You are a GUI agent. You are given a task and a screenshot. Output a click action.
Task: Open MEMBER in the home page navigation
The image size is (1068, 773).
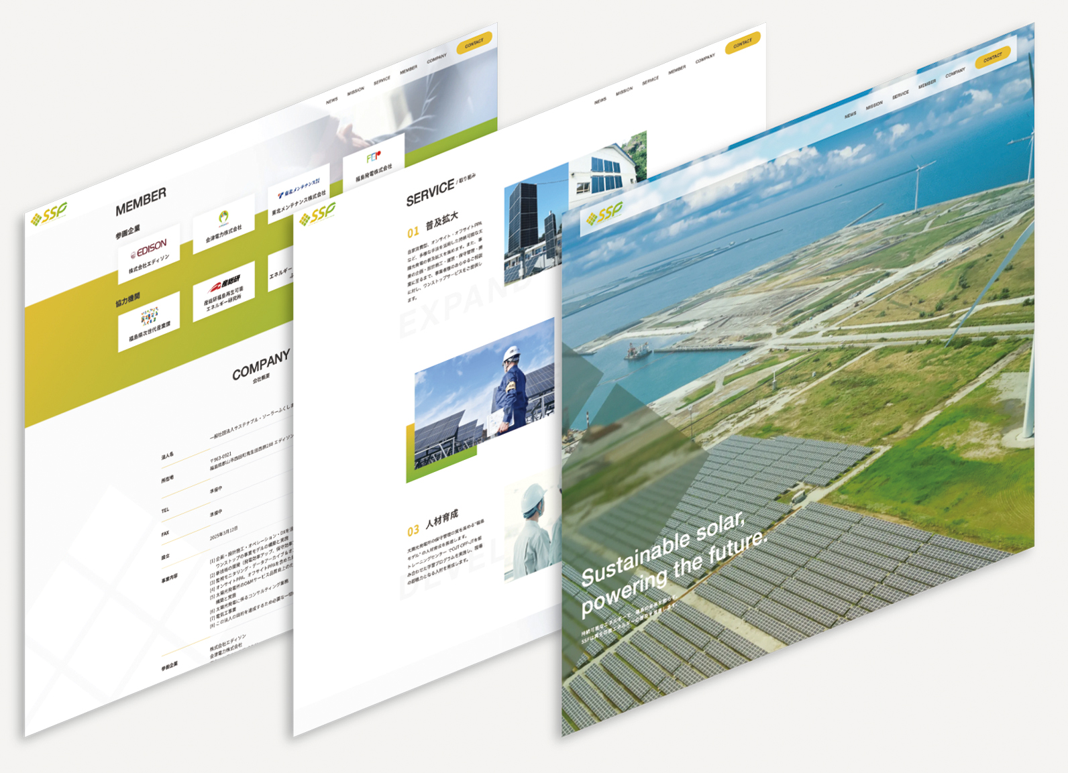(x=927, y=83)
